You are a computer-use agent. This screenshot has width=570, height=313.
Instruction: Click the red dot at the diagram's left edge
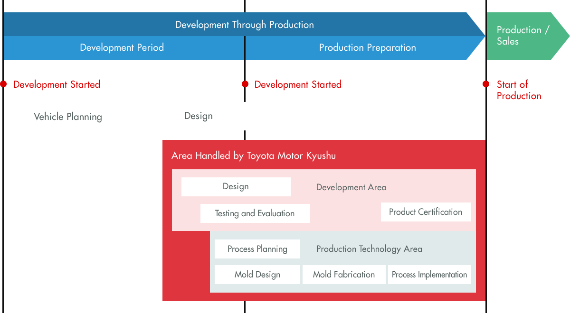point(3,84)
